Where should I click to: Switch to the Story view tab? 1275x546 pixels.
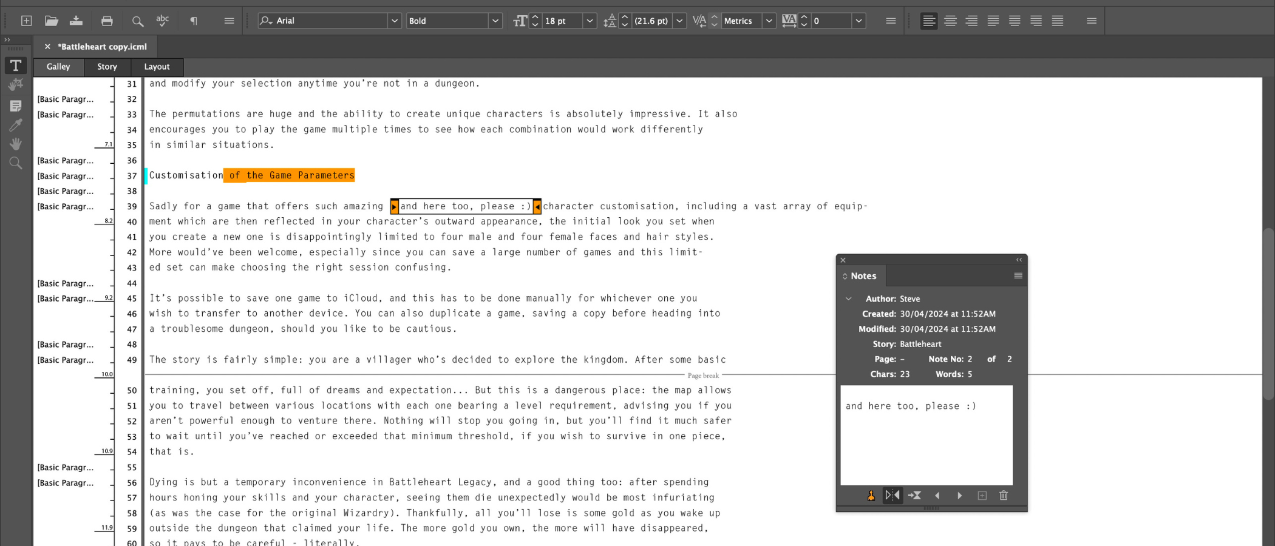click(x=107, y=67)
